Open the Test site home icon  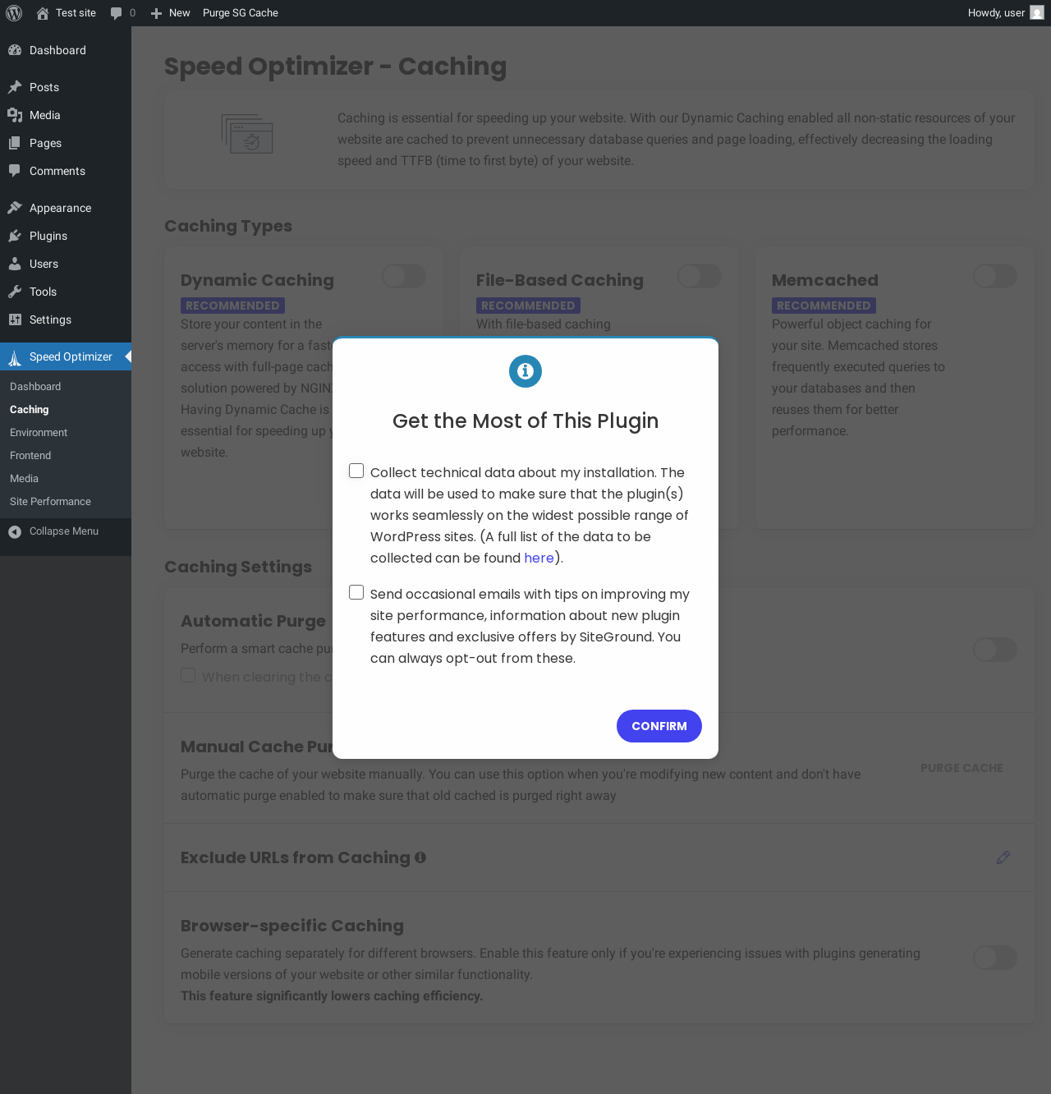[43, 13]
